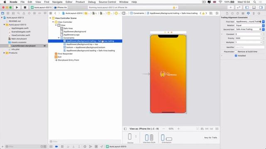266x149 pixels.
Task: Select the dark interface style
Action: (x=152, y=137)
